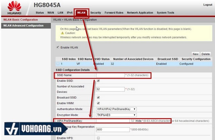Toggle the Enable WPS checkbox
The width and height of the screenshot is (215, 140).
(x=98, y=138)
